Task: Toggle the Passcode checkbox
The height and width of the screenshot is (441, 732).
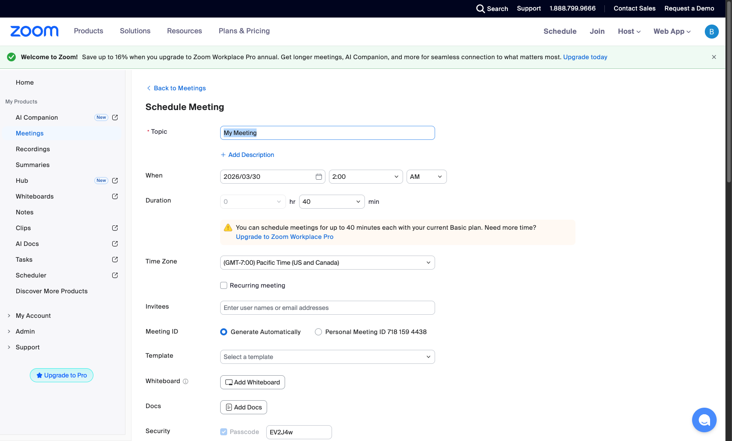Action: [x=224, y=432]
